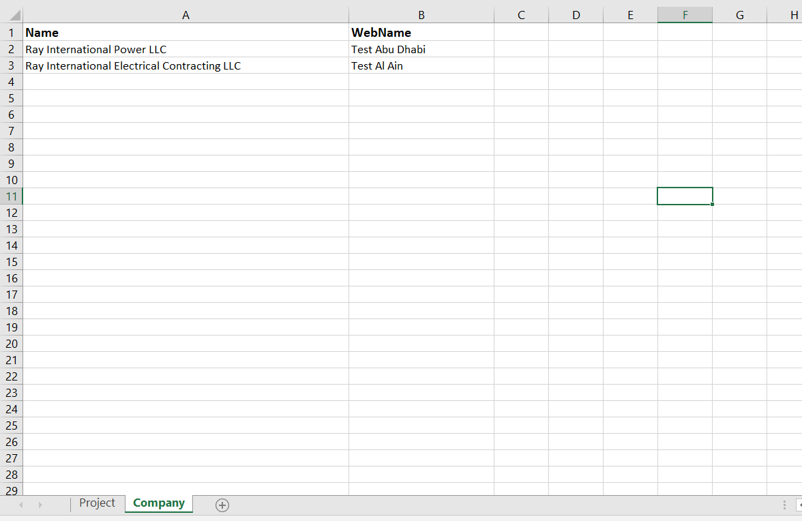Select the Ray International Power LLC cell
This screenshot has height=521, width=802.
185,50
